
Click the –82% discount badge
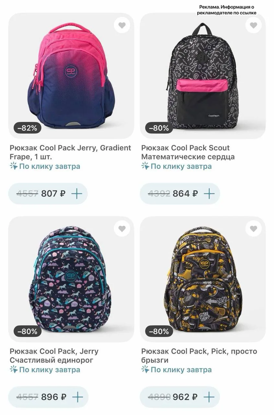coord(28,128)
